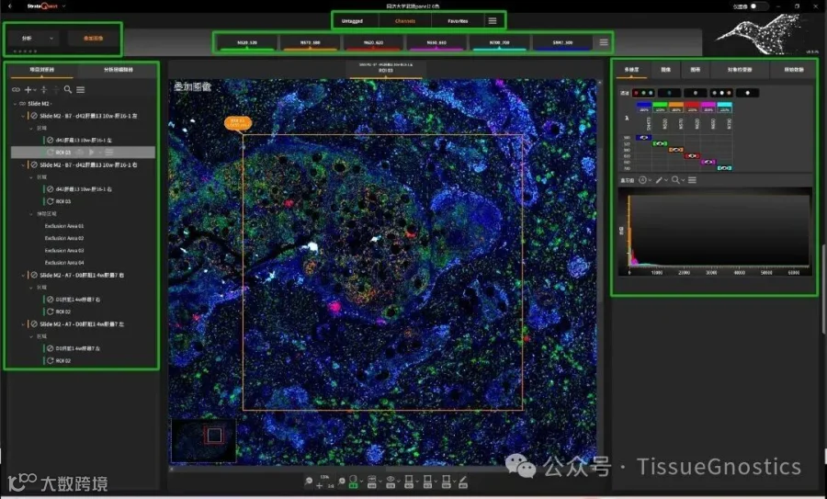The height and width of the screenshot is (499, 827).
Task: Click the N620_620 channel button
Action: 373,42
